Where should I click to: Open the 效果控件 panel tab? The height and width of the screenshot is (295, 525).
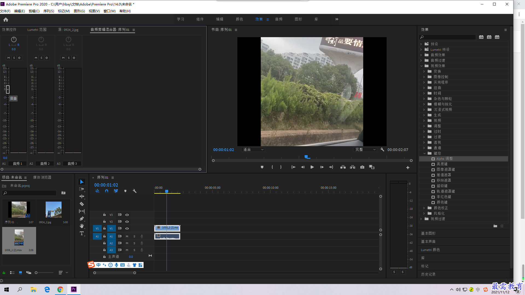pyautogui.click(x=9, y=30)
